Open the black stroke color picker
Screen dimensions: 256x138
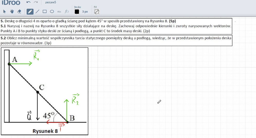click(77, 12)
